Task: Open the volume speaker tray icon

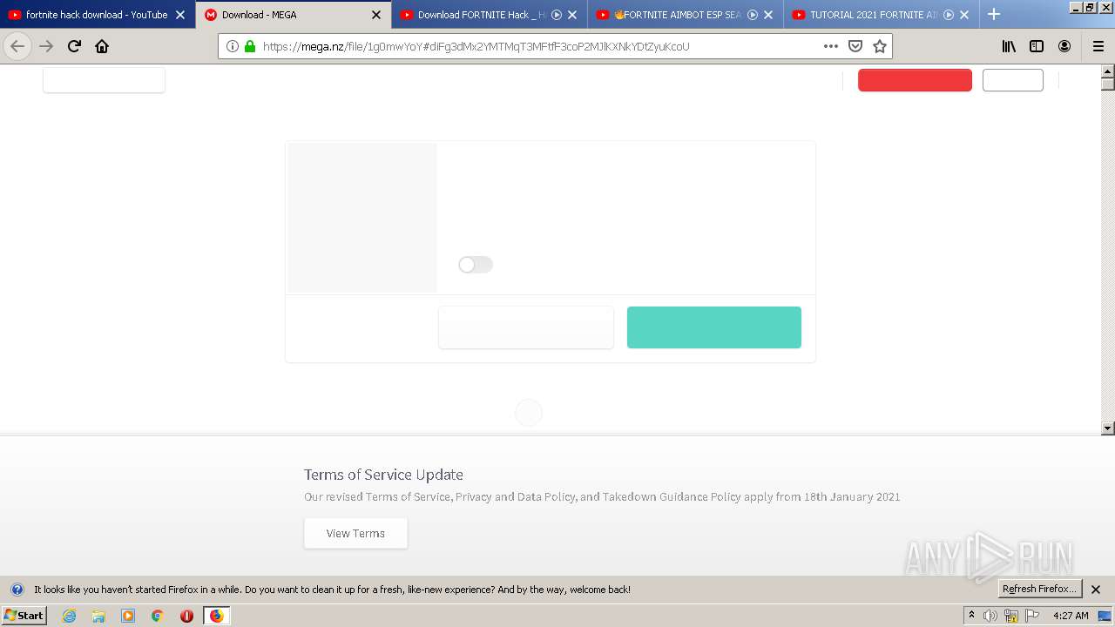Action: [990, 616]
